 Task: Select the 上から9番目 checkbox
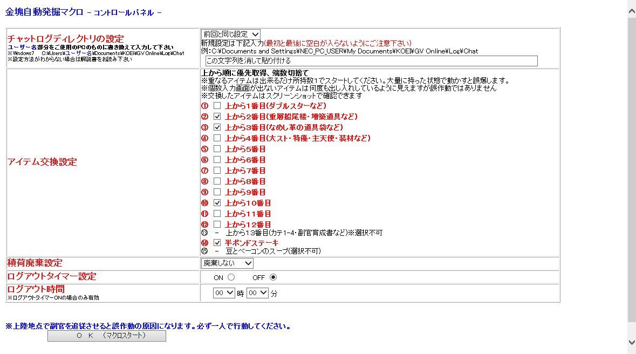[217, 192]
